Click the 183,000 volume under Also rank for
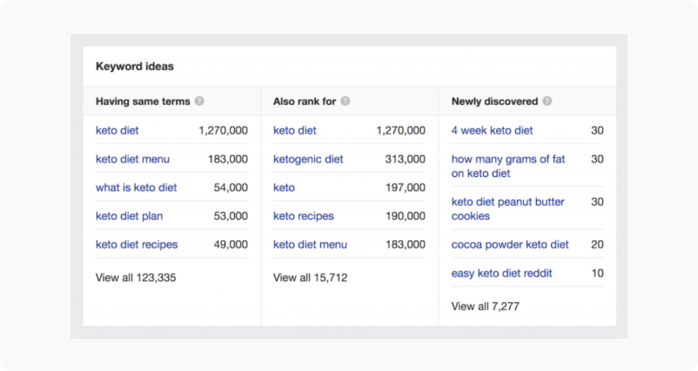 pyautogui.click(x=405, y=245)
